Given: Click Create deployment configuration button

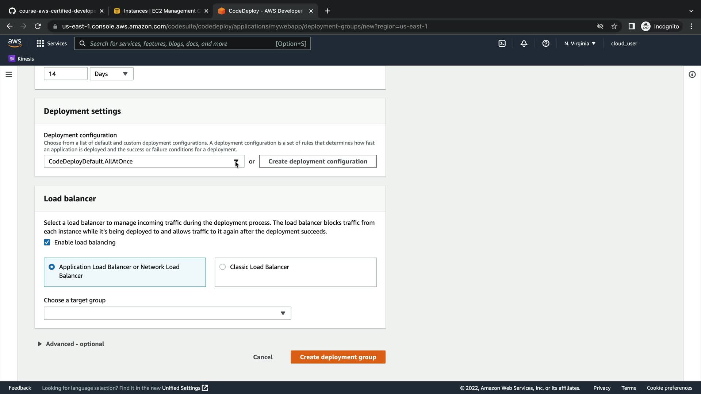Looking at the screenshot, I should click(318, 162).
